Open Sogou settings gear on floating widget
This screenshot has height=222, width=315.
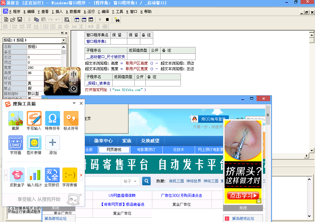(x=74, y=88)
